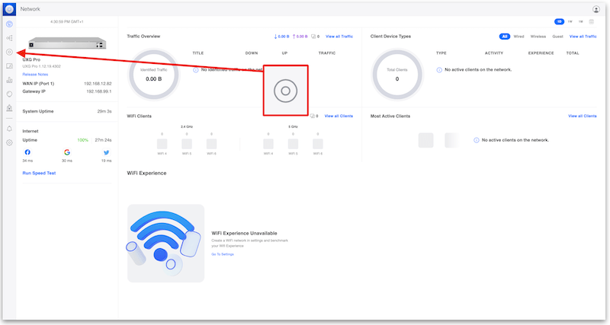
Task: Open the round Insights sidebar icon
Action: tap(9, 94)
